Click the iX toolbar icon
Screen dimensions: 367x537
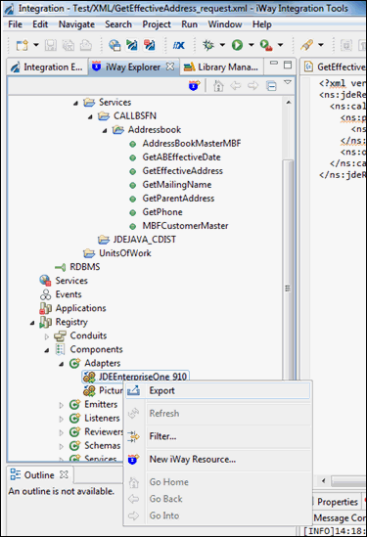click(178, 45)
